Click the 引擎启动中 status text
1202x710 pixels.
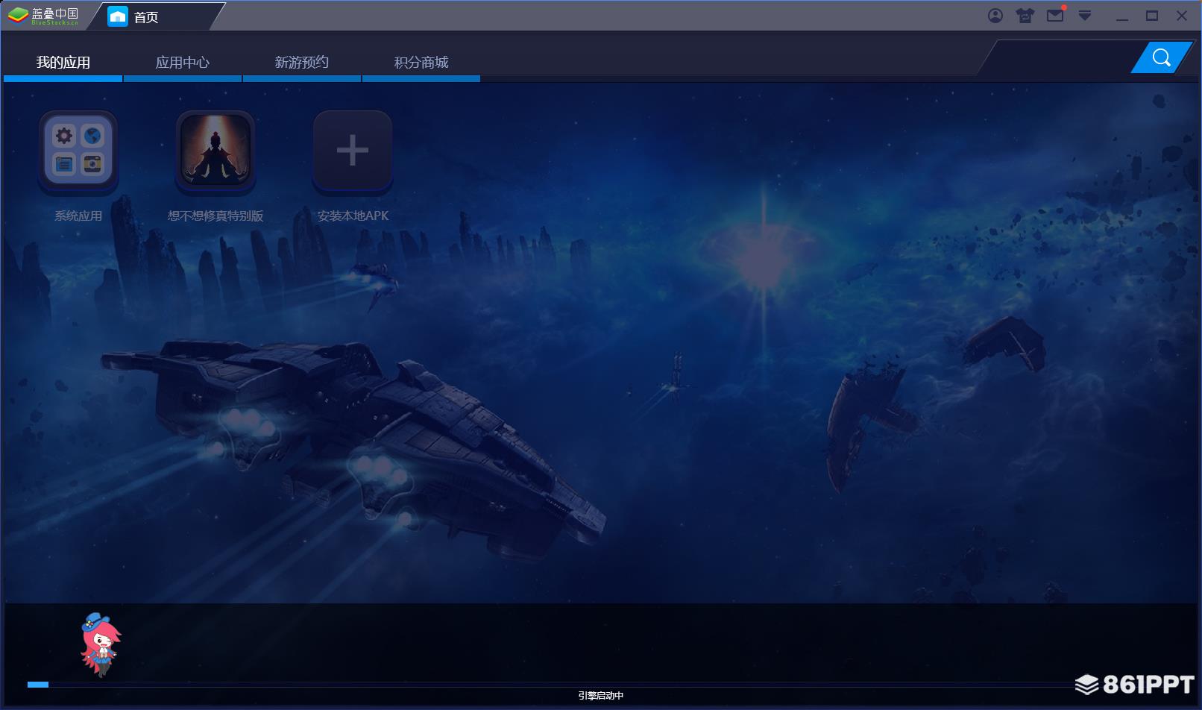pos(600,696)
